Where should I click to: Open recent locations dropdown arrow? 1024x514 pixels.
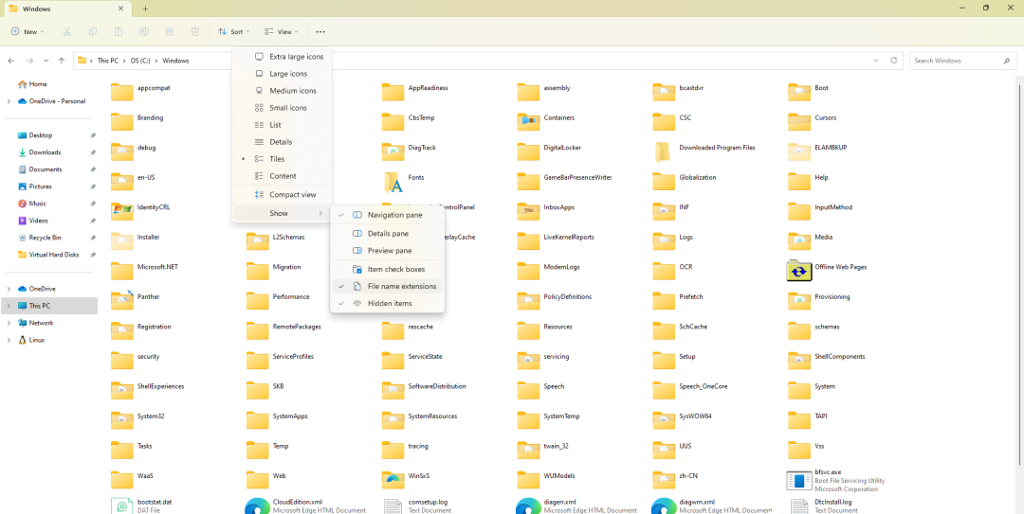tap(46, 61)
